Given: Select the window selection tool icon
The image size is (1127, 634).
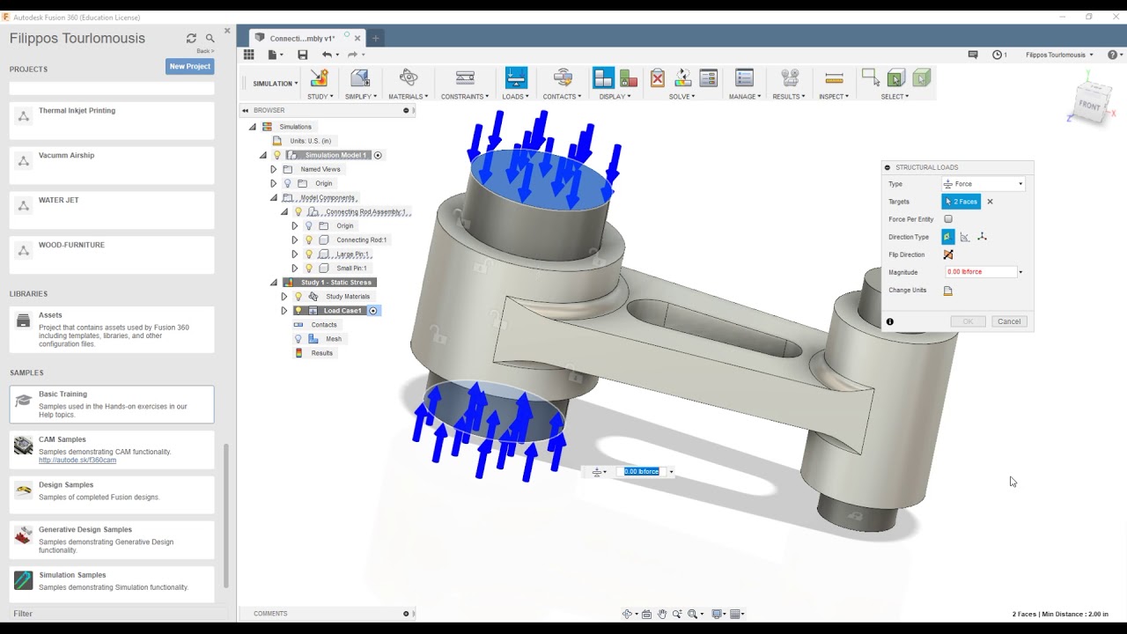Looking at the screenshot, I should click(x=870, y=77).
